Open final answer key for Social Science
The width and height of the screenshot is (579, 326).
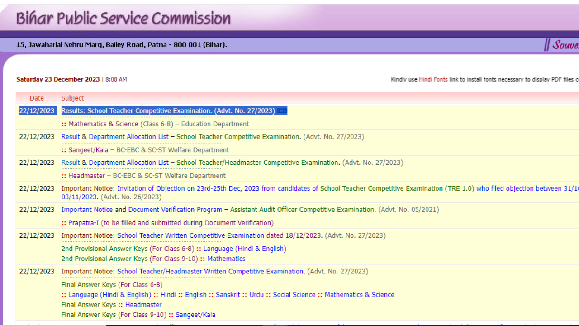[x=294, y=294]
